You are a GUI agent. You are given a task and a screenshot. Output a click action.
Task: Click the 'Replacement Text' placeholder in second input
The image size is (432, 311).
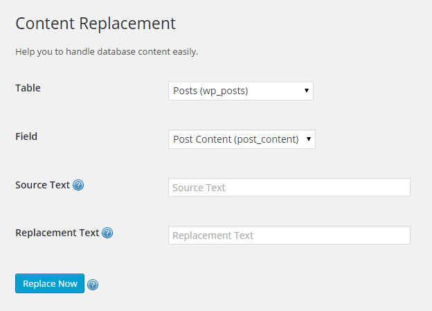(213, 236)
